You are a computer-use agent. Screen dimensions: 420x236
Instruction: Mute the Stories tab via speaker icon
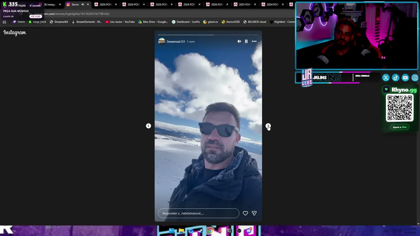83,5
